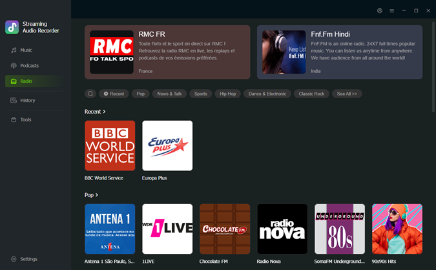436x270 pixels.
Task: Open the SomaFM Underground 80s thumbnail
Action: click(340, 229)
